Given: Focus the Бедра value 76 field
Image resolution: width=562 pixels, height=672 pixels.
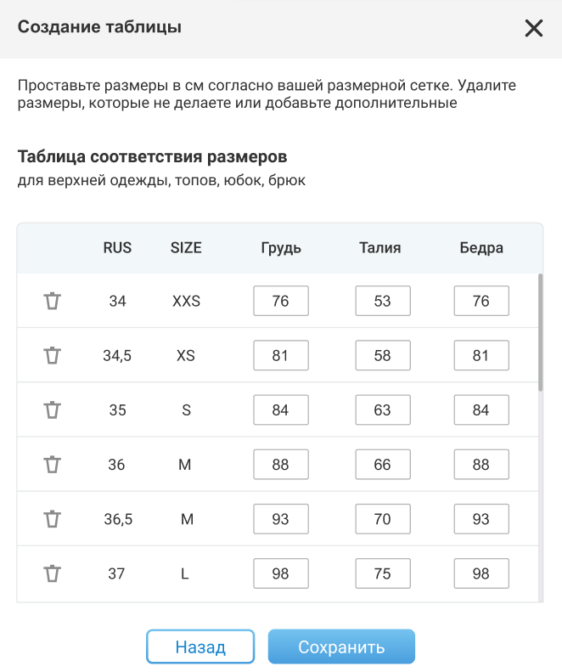Looking at the screenshot, I should (x=481, y=301).
